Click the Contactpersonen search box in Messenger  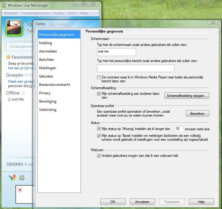click(x=19, y=46)
